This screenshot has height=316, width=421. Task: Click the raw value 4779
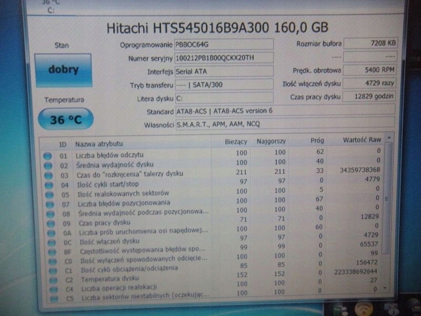pyautogui.click(x=372, y=179)
